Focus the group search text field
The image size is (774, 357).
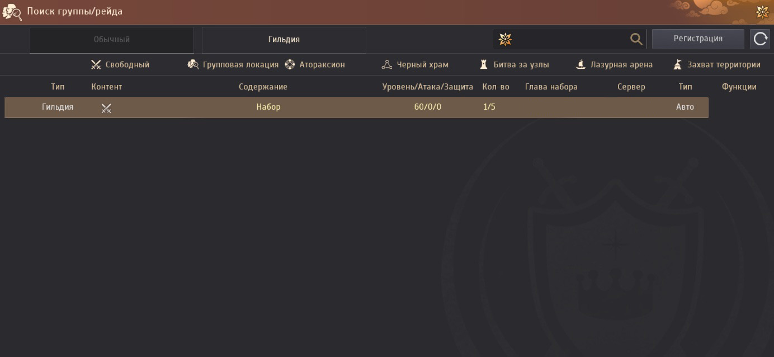coord(570,39)
